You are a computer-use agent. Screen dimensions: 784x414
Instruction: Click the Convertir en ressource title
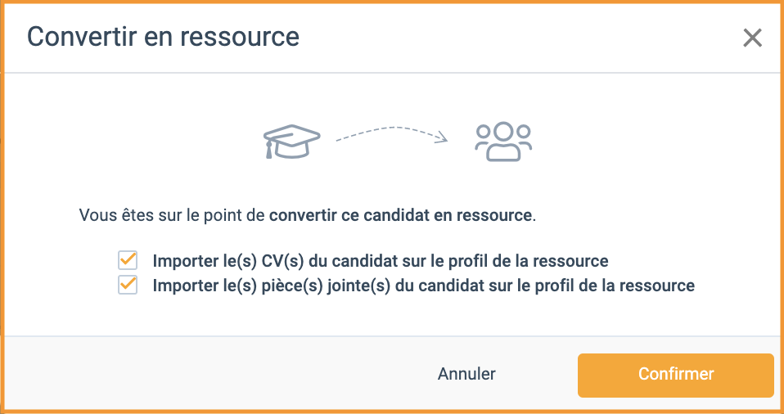coord(163,37)
